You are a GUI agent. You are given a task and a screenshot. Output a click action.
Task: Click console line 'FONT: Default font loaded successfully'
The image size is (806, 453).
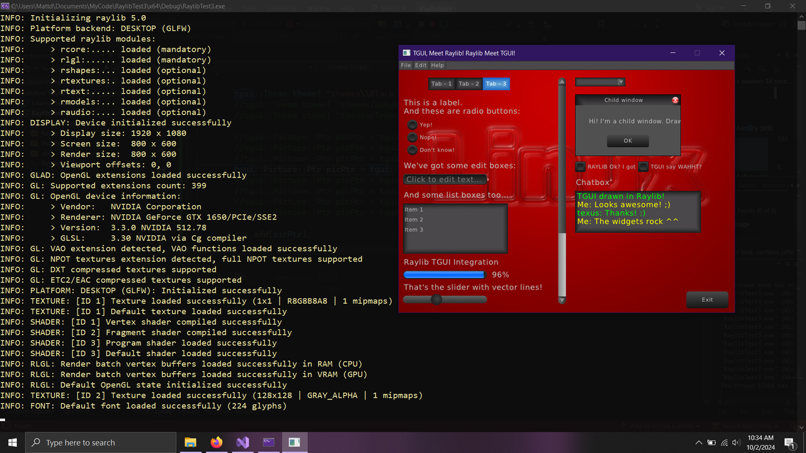point(144,406)
